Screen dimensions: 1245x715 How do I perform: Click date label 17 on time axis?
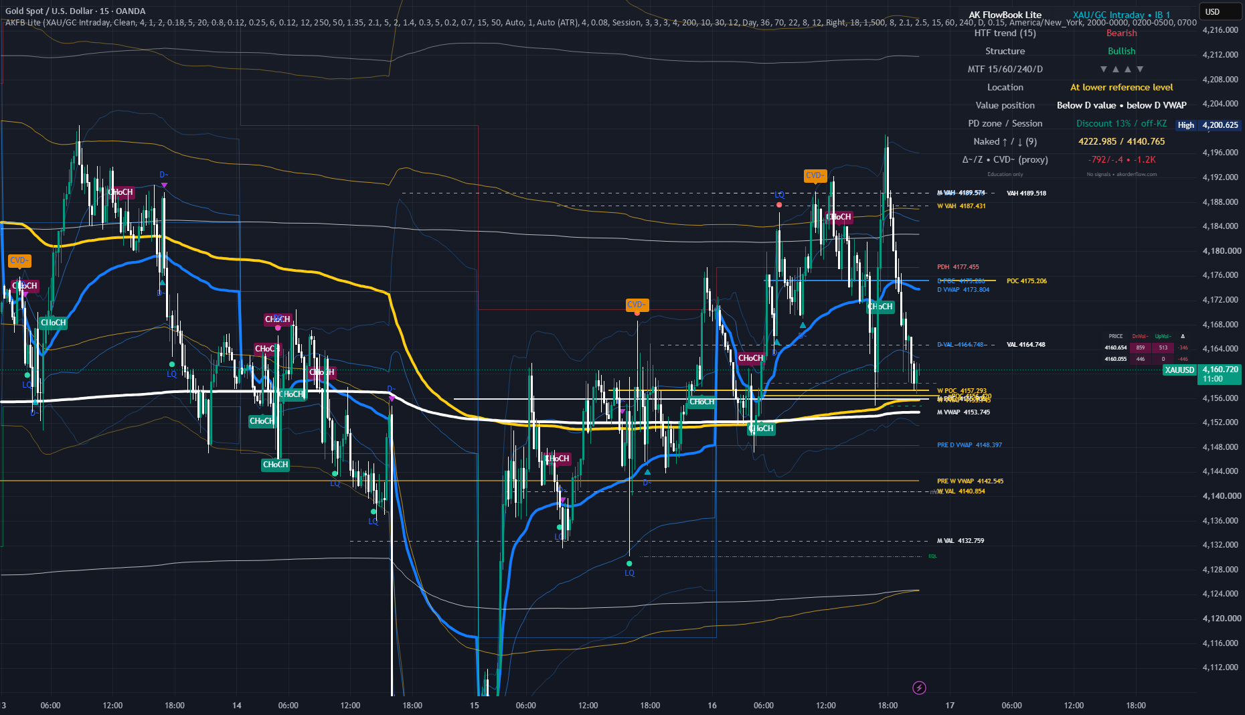coord(950,705)
